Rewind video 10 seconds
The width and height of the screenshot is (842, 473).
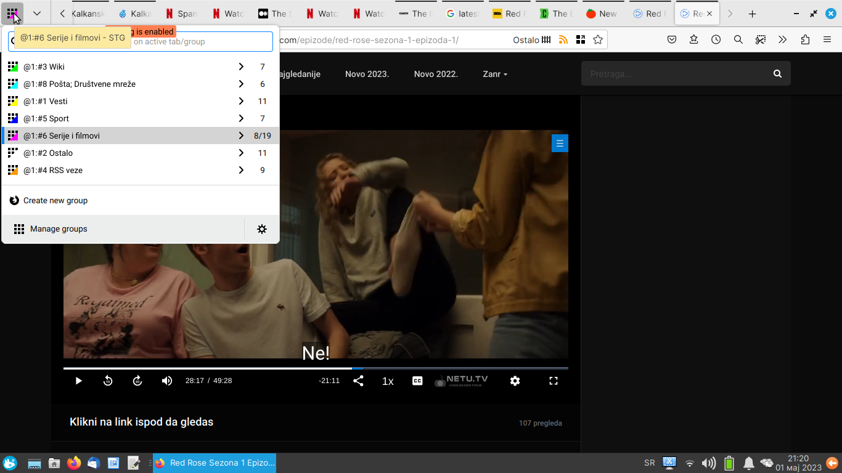pos(108,381)
